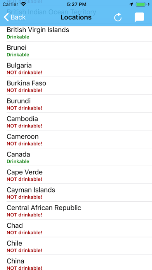Select Cape Verde location
The width and height of the screenshot is (152, 270).
[76, 175]
